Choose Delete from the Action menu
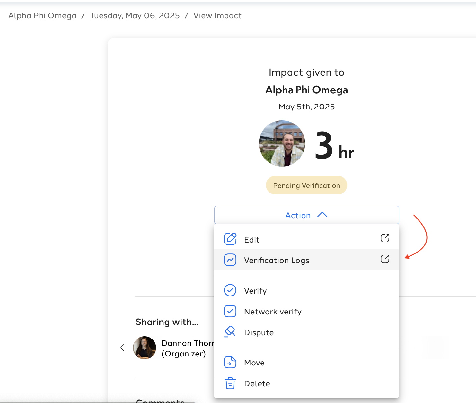Viewport: 476px width, 403px height. tap(306, 383)
